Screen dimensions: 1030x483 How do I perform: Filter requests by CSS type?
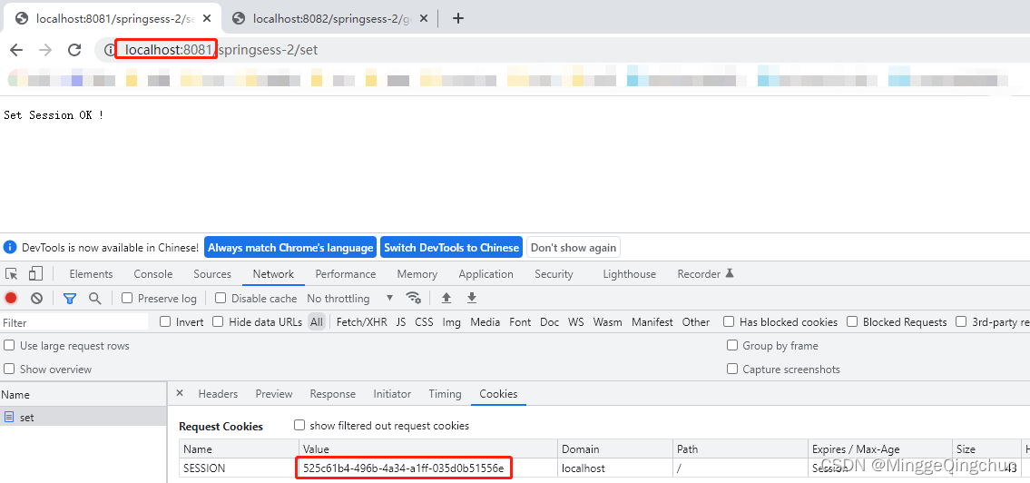[x=425, y=322]
